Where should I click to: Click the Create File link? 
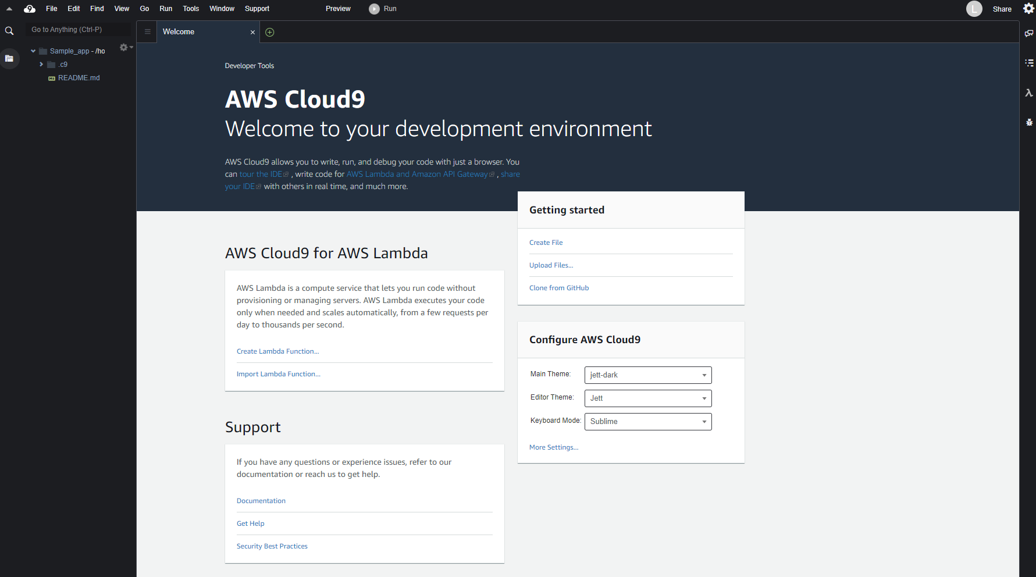coord(546,243)
